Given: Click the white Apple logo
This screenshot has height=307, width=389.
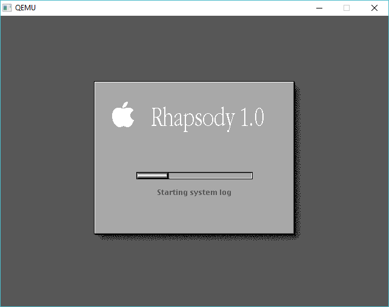Looking at the screenshot, I should 123,115.
